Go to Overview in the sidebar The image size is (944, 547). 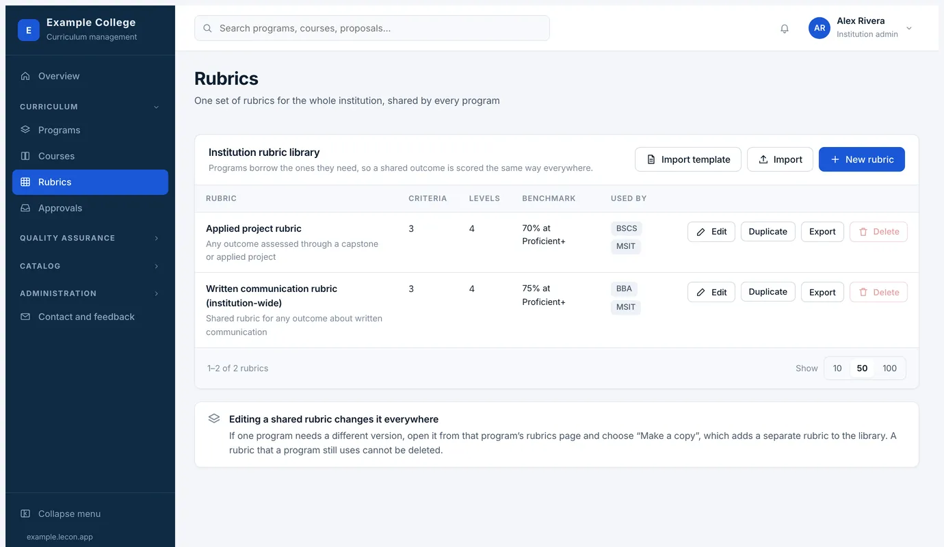[90, 76]
